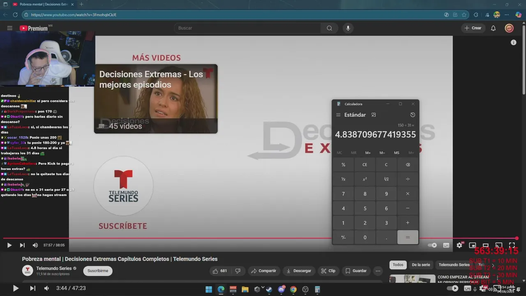The height and width of the screenshot is (296, 526).
Task: Click the number 0 key
Action: click(x=365, y=237)
